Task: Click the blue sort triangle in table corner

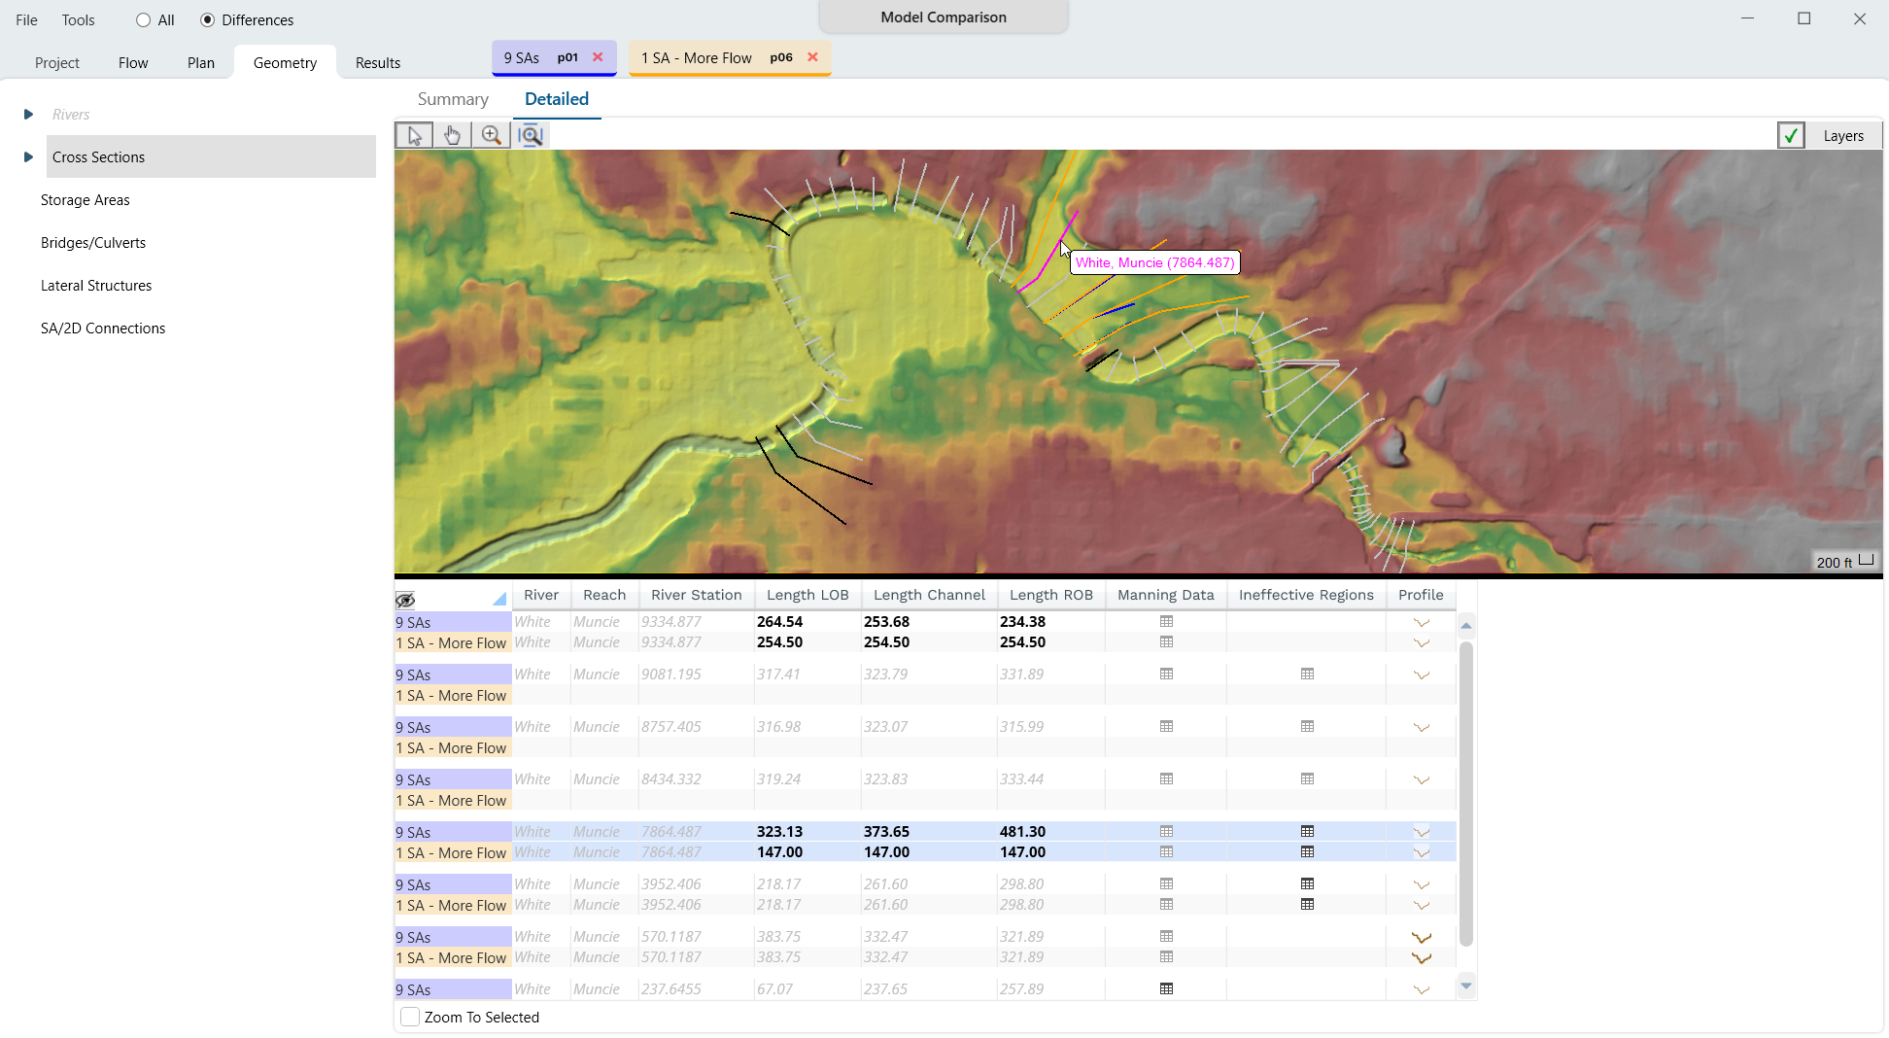Action: point(499,599)
